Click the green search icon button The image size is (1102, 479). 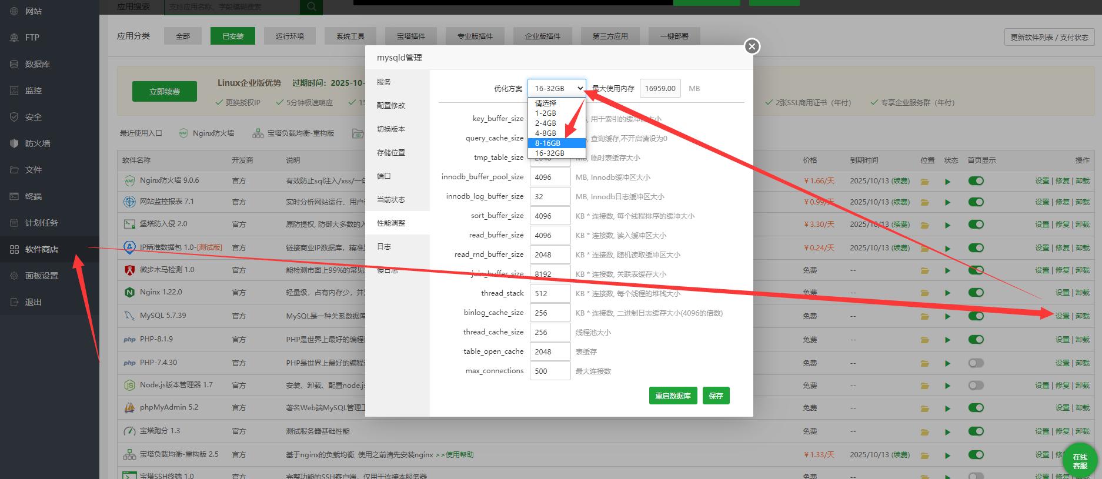[x=311, y=6]
